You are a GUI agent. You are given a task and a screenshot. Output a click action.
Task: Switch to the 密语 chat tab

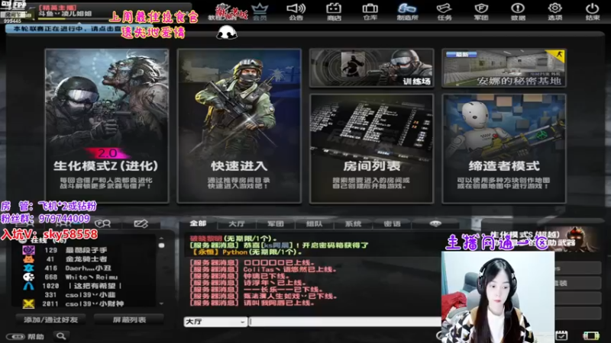[x=392, y=223]
